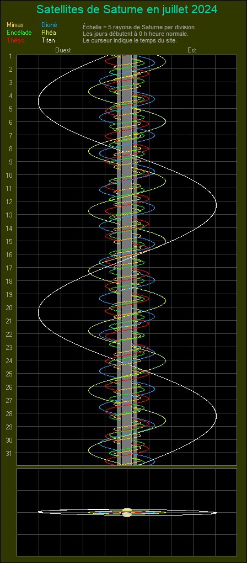Click the Est axis label
Screen dimensions: 247x563
coord(191,50)
